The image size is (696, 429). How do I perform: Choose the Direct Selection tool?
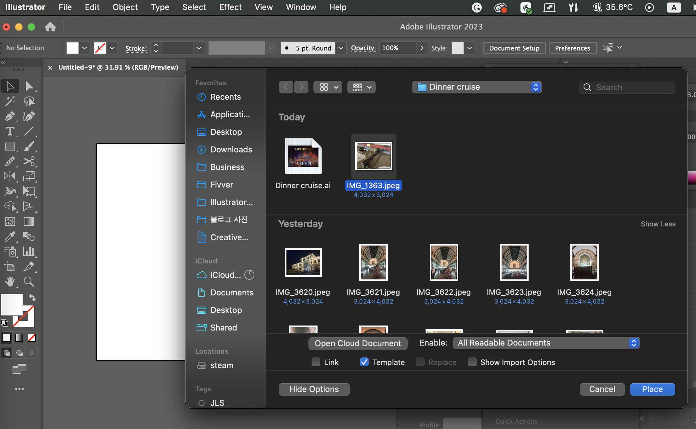pyautogui.click(x=29, y=86)
